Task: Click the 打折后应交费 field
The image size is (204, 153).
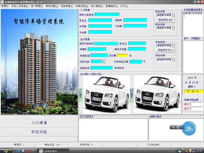Action: [x=136, y=62]
